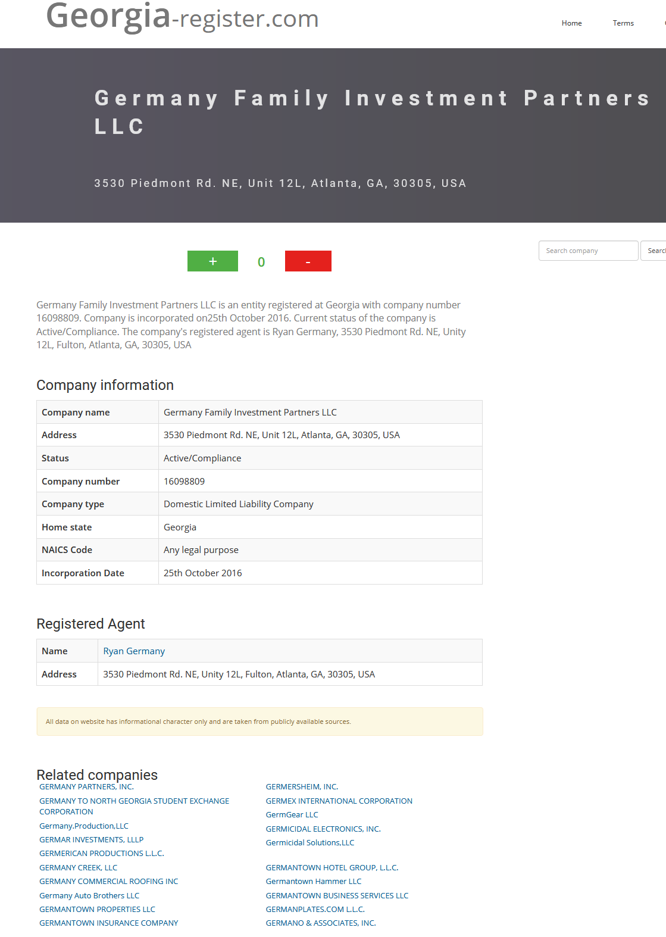Click the Incorporation Date row label
This screenshot has width=666, height=937.
[x=83, y=573]
